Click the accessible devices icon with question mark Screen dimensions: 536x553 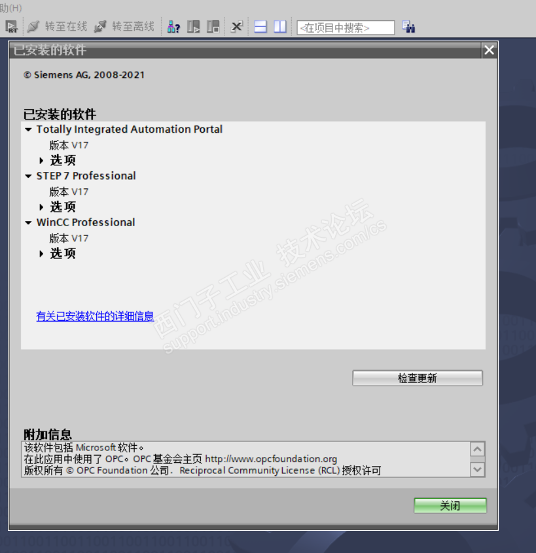173,27
